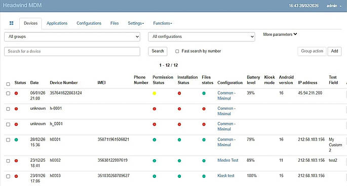347x186 pixels.
Task: Click the Search for a device field
Action: pos(72,51)
